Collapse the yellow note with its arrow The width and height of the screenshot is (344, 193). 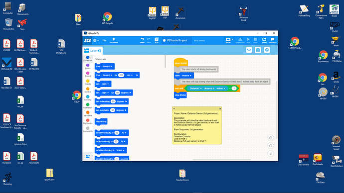[x=174, y=109]
